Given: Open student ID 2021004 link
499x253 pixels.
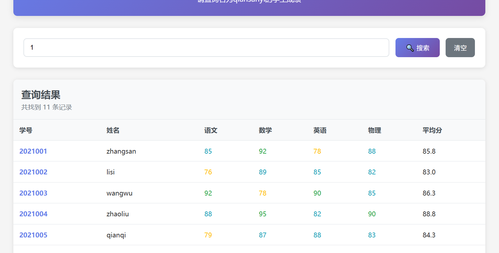Looking at the screenshot, I should 33,214.
